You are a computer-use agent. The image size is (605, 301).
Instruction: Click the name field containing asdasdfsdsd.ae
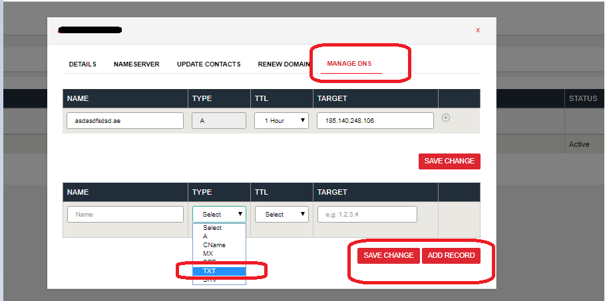[x=125, y=121]
